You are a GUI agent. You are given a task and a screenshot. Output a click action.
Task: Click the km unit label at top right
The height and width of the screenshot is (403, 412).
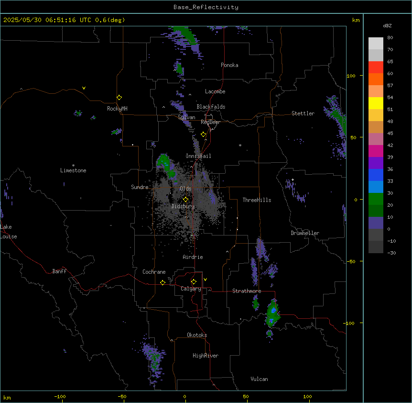coord(356,20)
